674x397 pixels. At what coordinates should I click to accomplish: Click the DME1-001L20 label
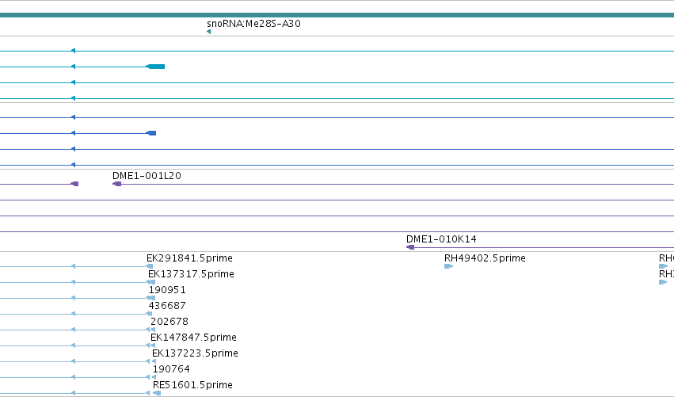pos(147,176)
